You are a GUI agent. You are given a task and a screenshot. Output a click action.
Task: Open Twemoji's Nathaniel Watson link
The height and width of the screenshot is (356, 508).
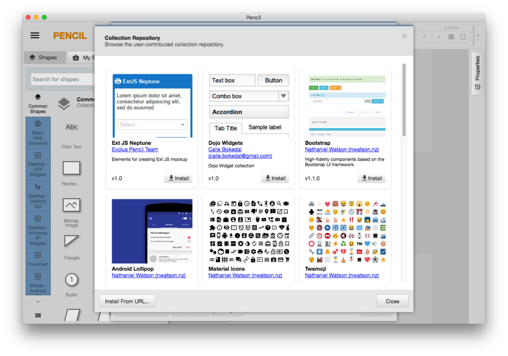pos(342,275)
